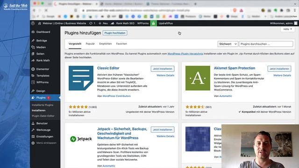The width and height of the screenshot is (299, 168).
Task: Click the browser reload/stop button
Action: (x=46, y=10)
